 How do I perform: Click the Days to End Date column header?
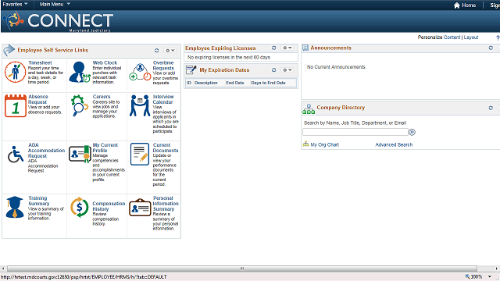pyautogui.click(x=268, y=83)
